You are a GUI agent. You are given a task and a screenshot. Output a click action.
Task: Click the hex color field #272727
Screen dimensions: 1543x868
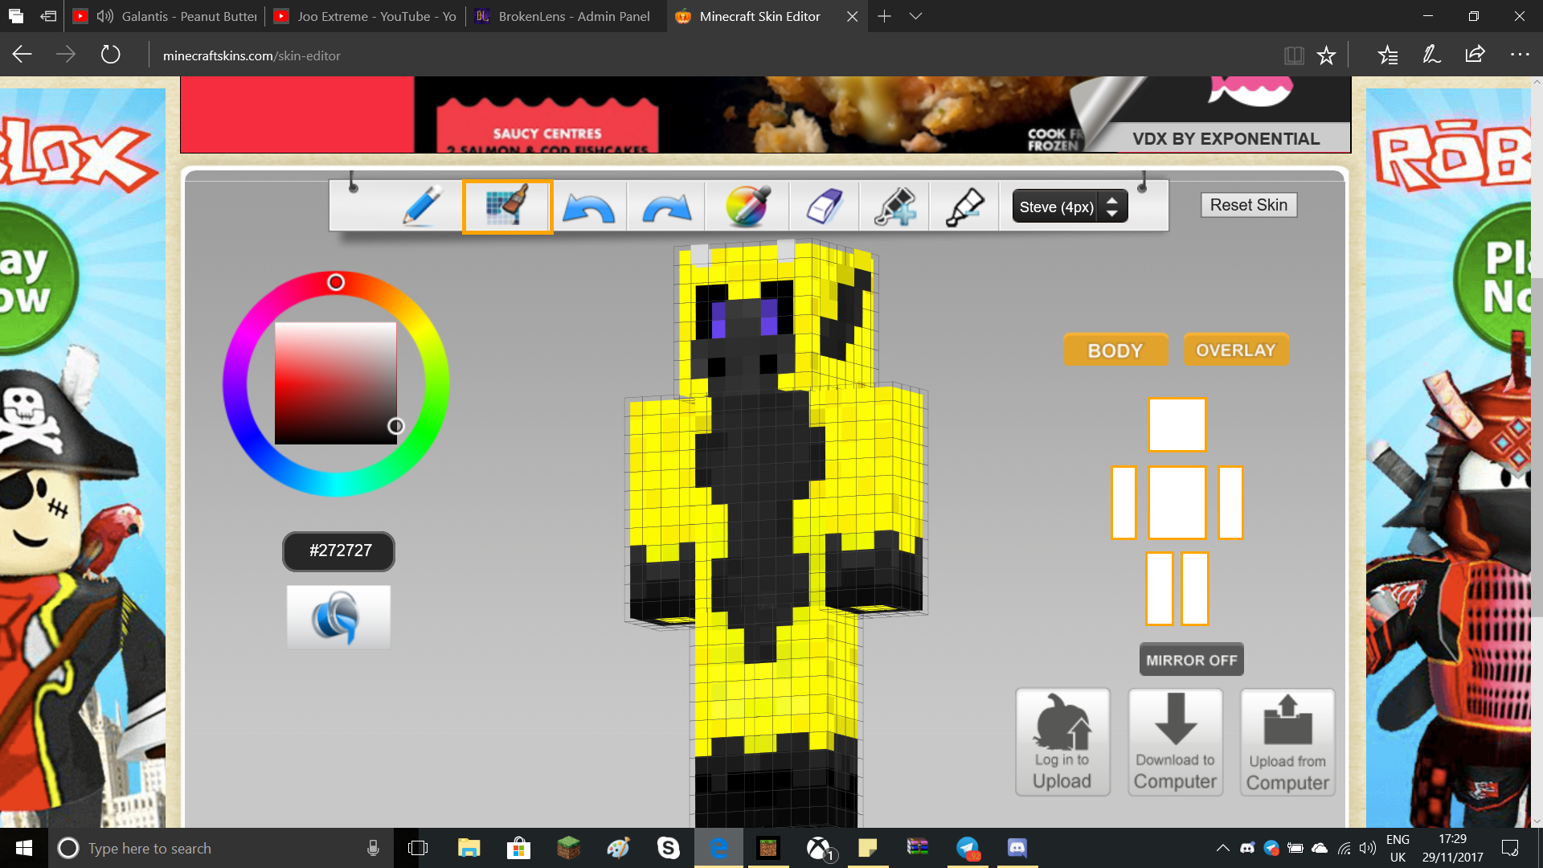[x=338, y=551]
